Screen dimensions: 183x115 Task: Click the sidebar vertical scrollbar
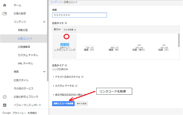tap(48, 41)
